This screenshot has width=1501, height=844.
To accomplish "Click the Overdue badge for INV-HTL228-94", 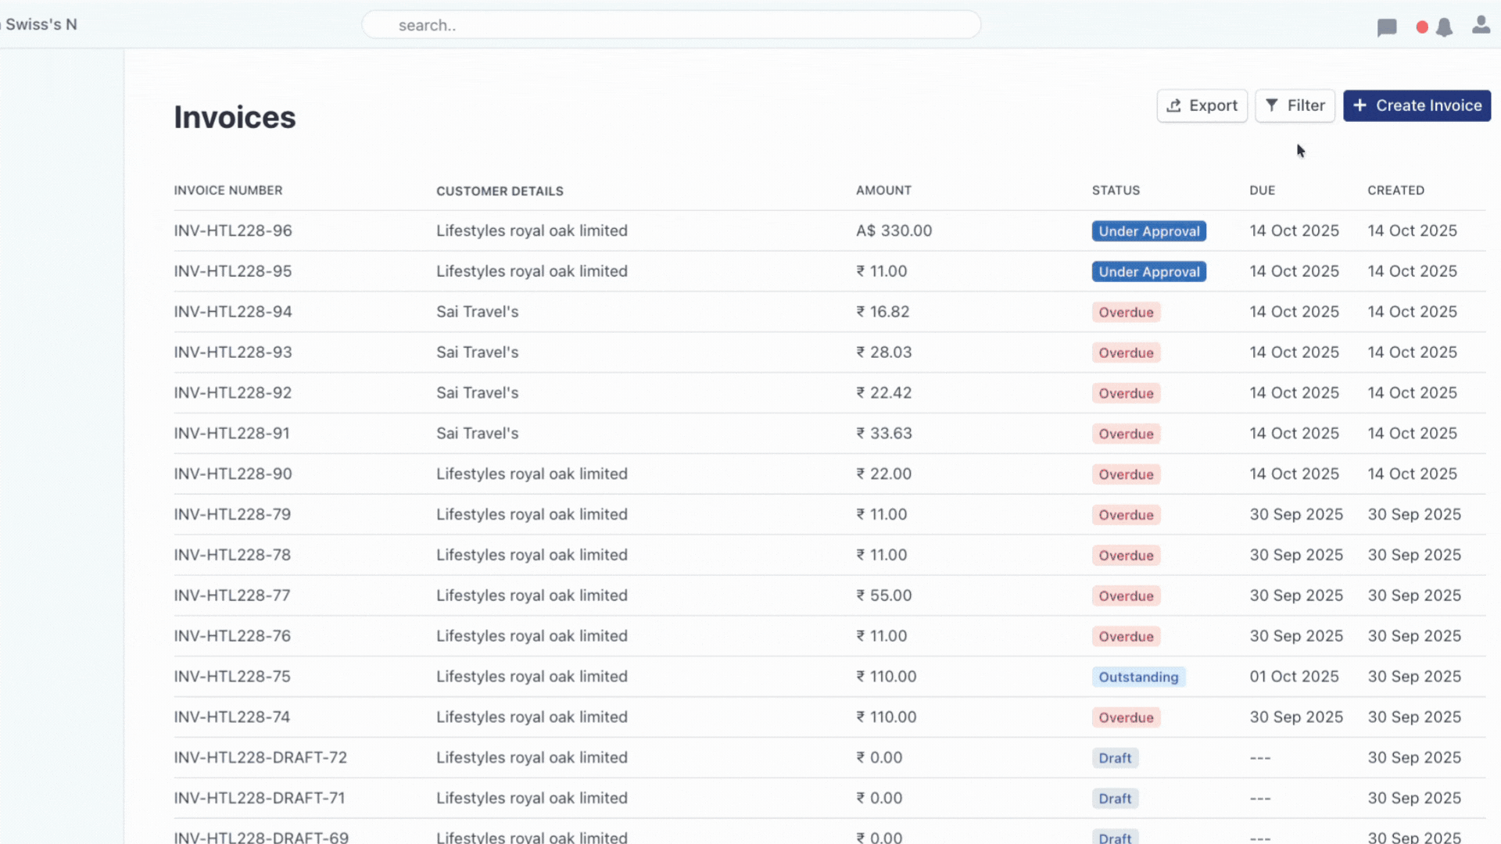I will pyautogui.click(x=1126, y=312).
